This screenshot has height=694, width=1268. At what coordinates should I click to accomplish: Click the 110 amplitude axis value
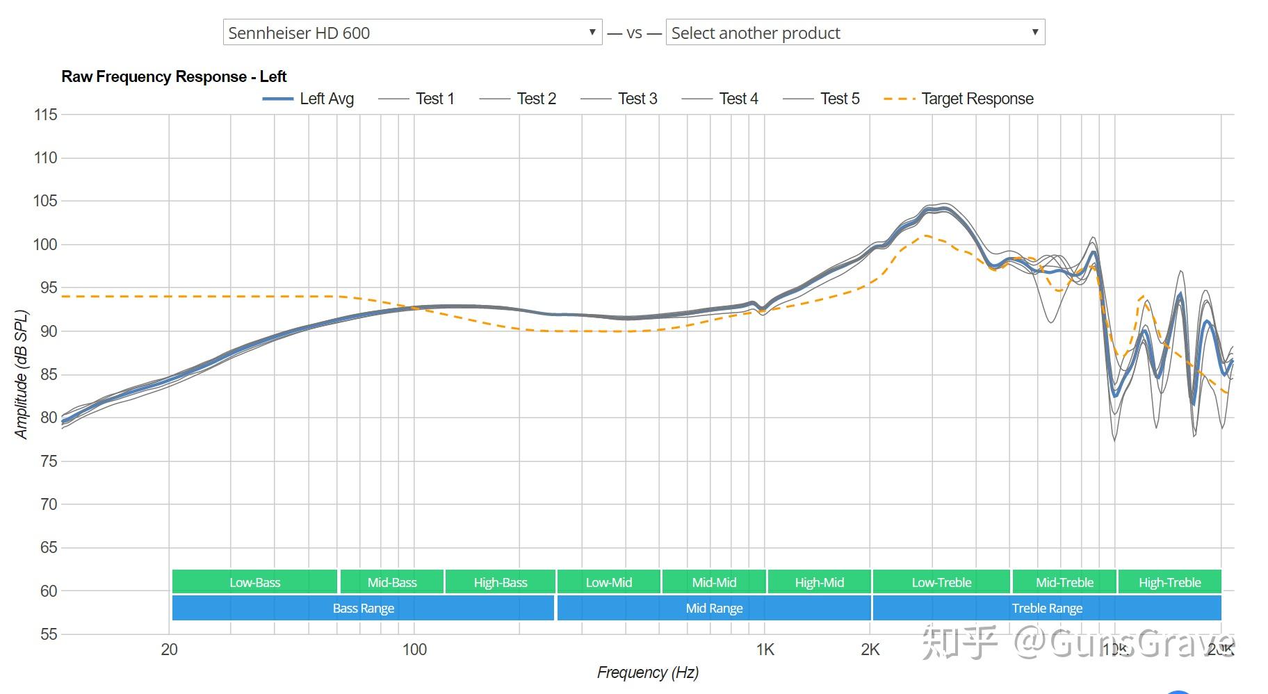click(x=45, y=158)
